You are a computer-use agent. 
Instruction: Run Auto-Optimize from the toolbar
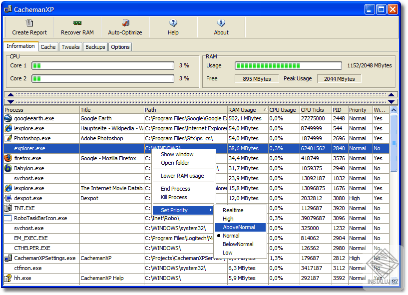125,23
